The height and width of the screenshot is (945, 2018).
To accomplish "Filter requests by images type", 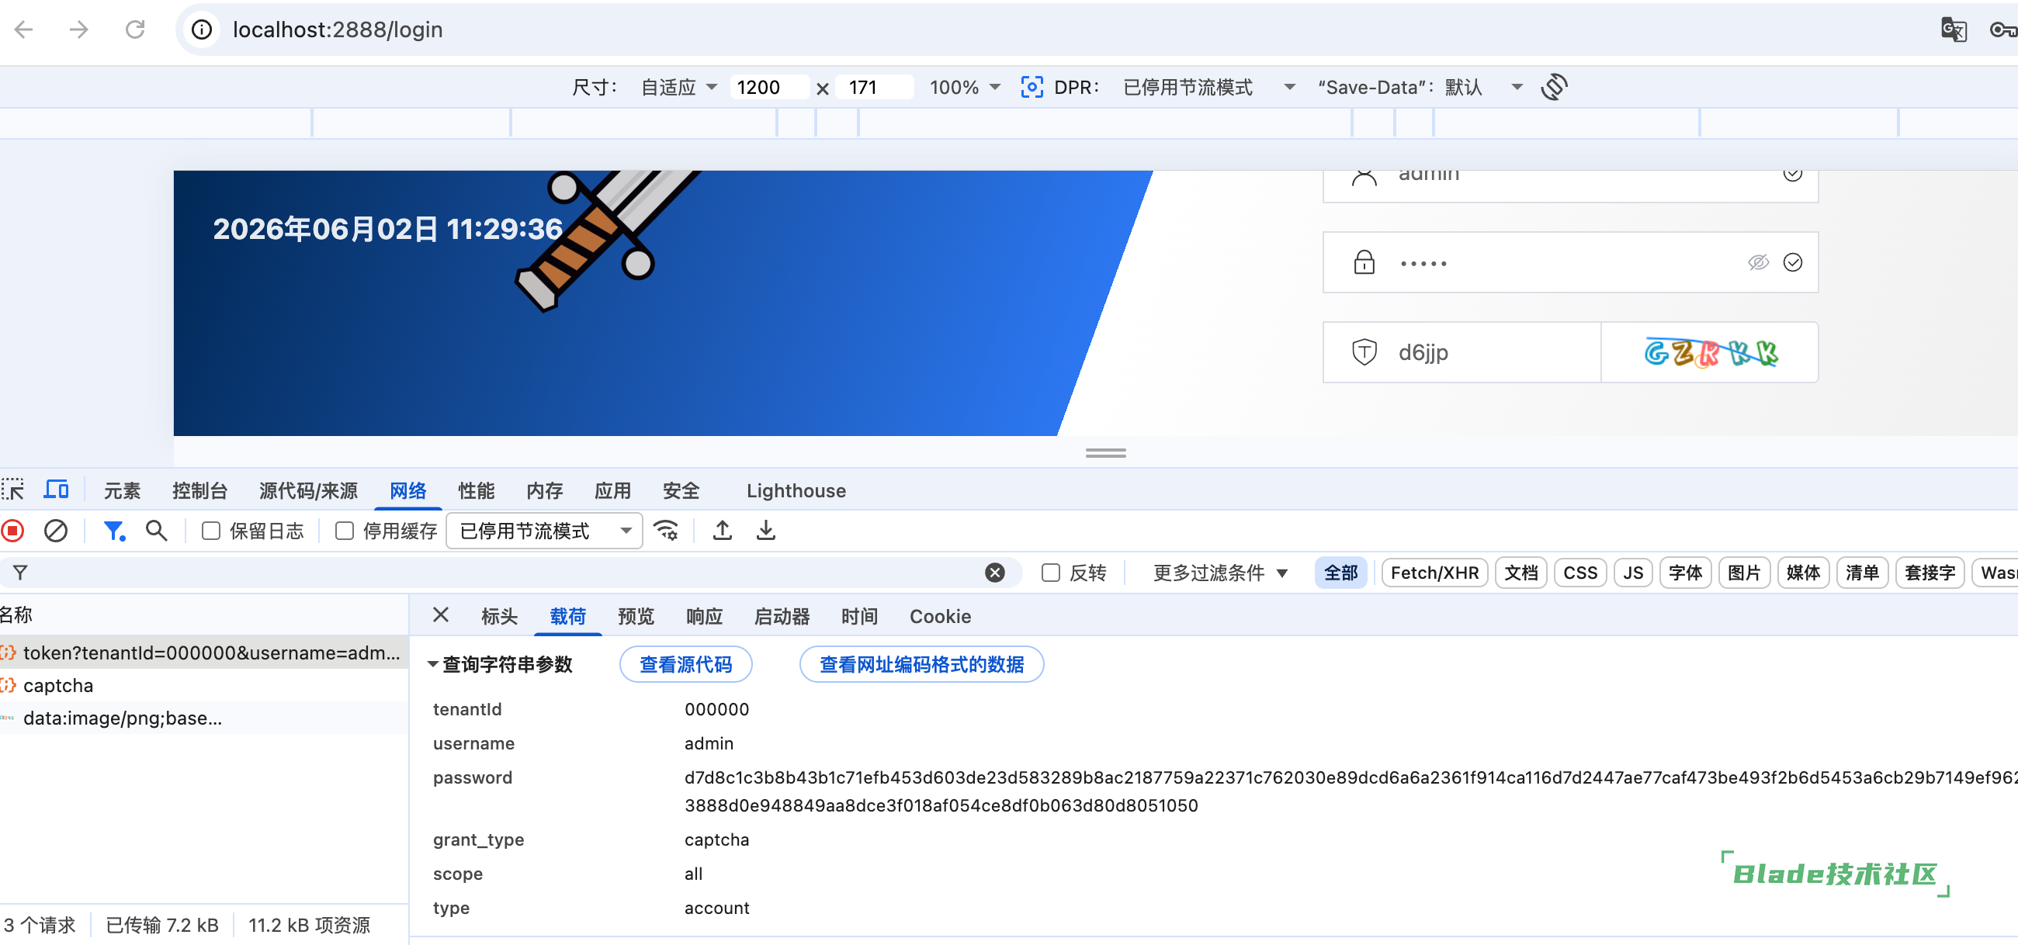I will pos(1744,573).
